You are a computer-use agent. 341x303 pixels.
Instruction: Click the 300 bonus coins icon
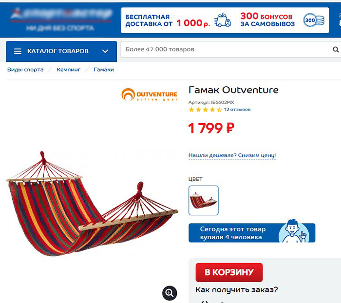(x=314, y=20)
